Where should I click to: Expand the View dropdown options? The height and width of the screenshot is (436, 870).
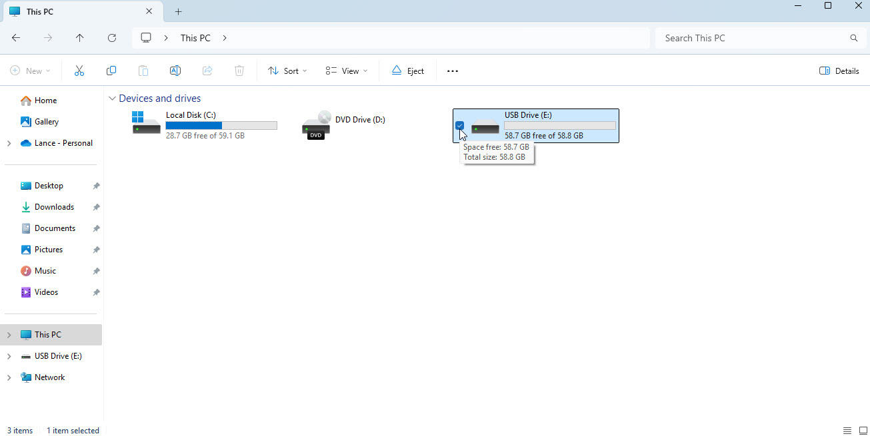346,71
